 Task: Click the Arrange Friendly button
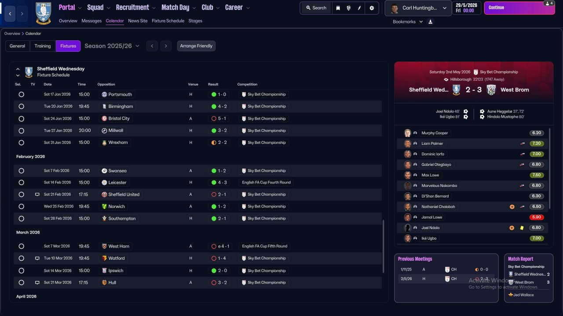(196, 46)
